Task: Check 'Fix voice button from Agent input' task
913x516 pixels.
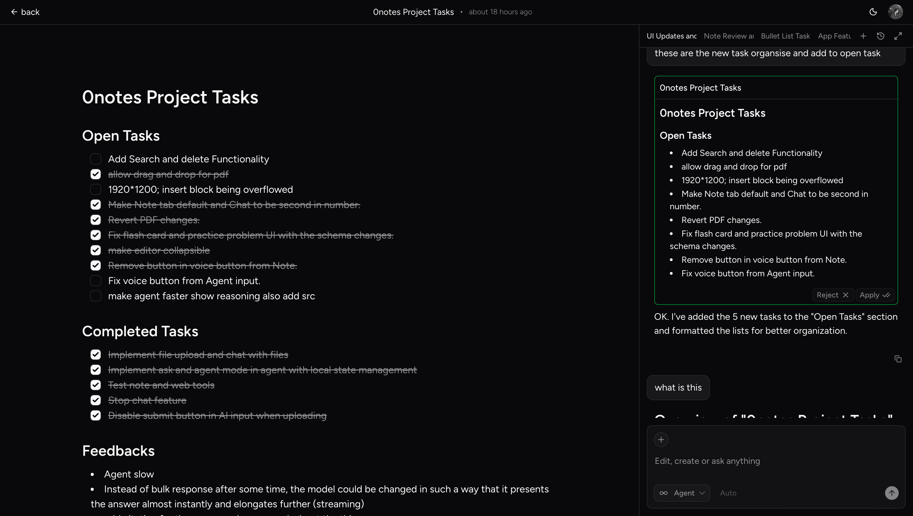Action: click(95, 281)
